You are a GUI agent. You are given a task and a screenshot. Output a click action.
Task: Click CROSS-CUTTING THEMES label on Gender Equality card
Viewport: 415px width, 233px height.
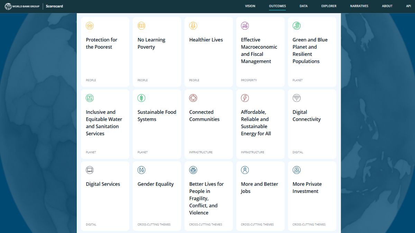[x=154, y=224]
